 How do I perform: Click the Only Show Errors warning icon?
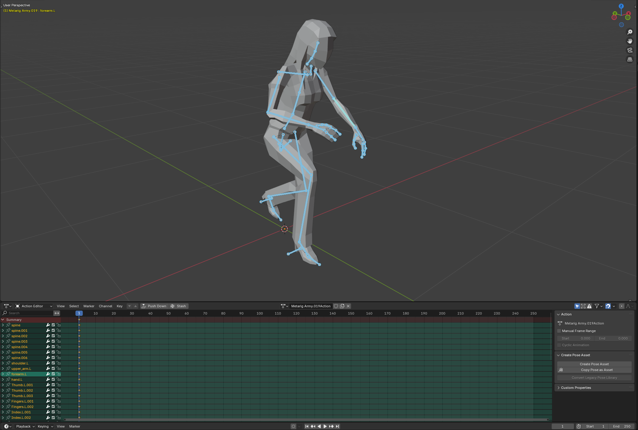[589, 306]
